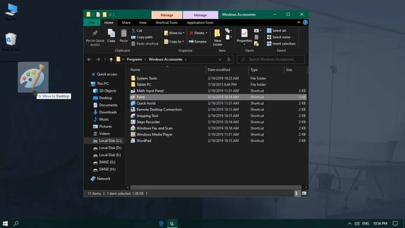This screenshot has height=228, width=405.
Task: Click Invert selection in the ribbon
Action: (281, 44)
